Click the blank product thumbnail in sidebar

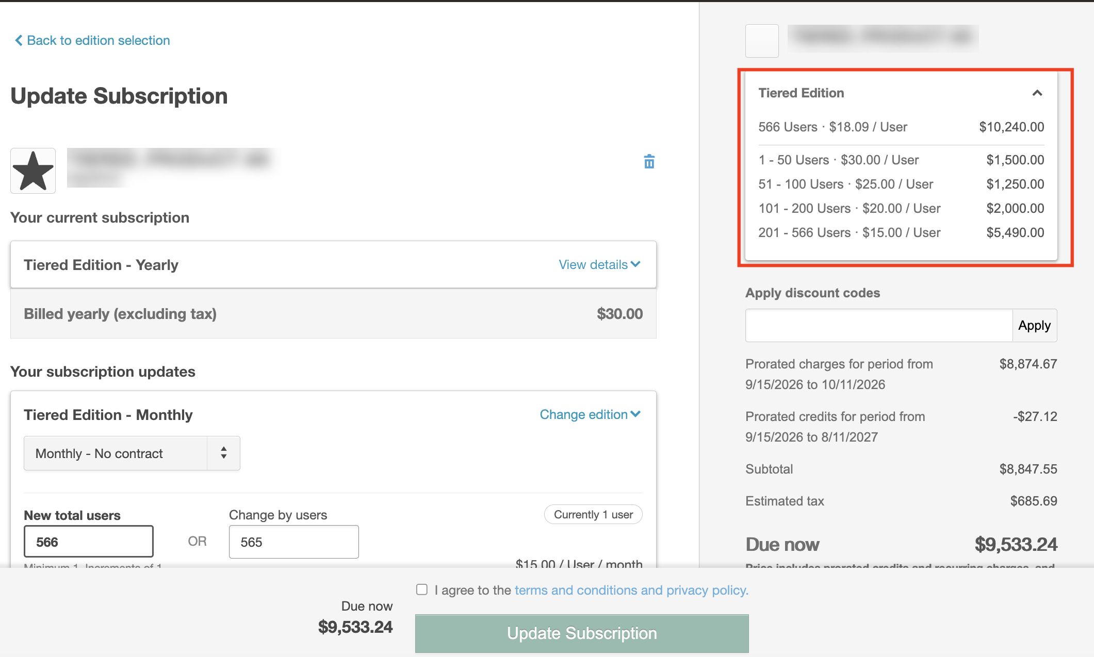coord(762,41)
